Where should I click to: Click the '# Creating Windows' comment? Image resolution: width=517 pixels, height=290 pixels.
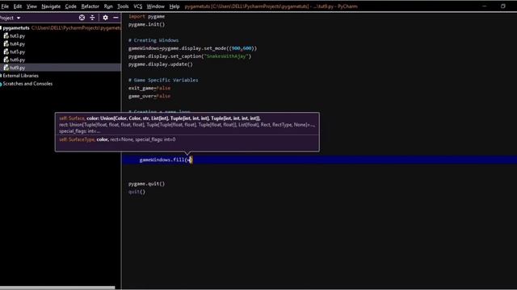tap(153, 40)
